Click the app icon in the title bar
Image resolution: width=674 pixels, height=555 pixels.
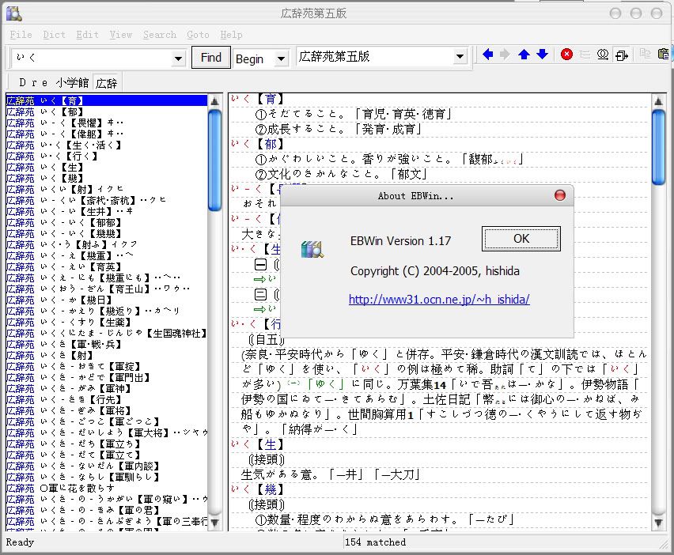coord(14,13)
